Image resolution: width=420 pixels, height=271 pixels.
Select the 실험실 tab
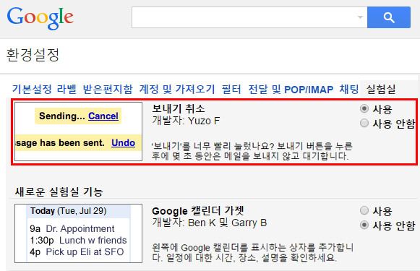pyautogui.click(x=381, y=89)
